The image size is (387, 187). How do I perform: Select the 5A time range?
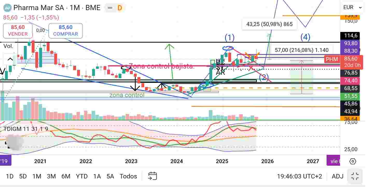110,176
